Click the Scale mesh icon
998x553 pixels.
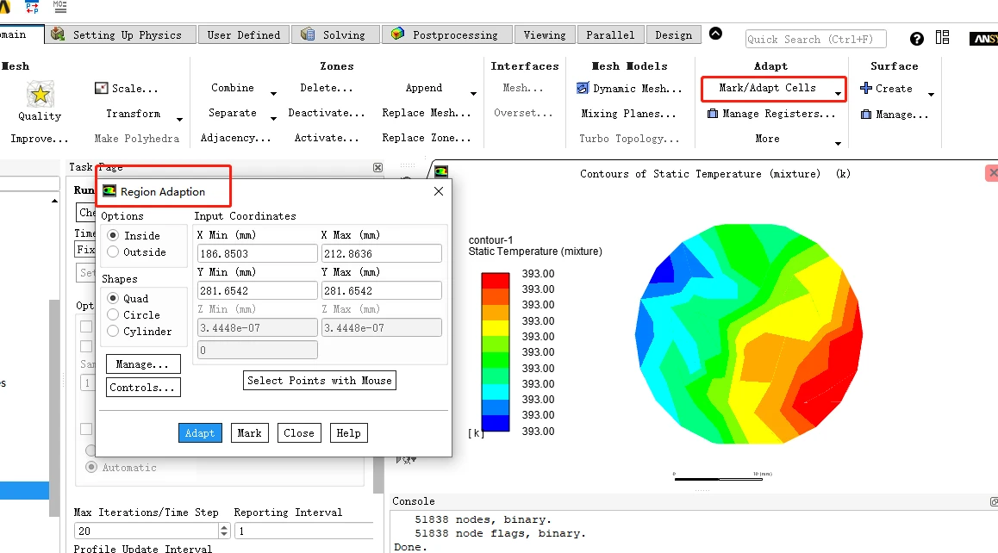[101, 89]
